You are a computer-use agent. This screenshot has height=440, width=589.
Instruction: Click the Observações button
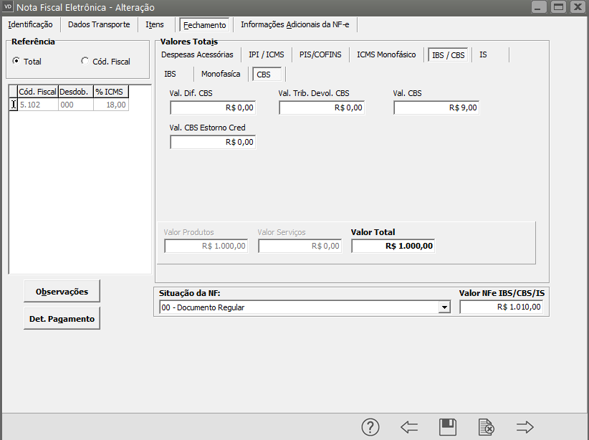point(62,292)
